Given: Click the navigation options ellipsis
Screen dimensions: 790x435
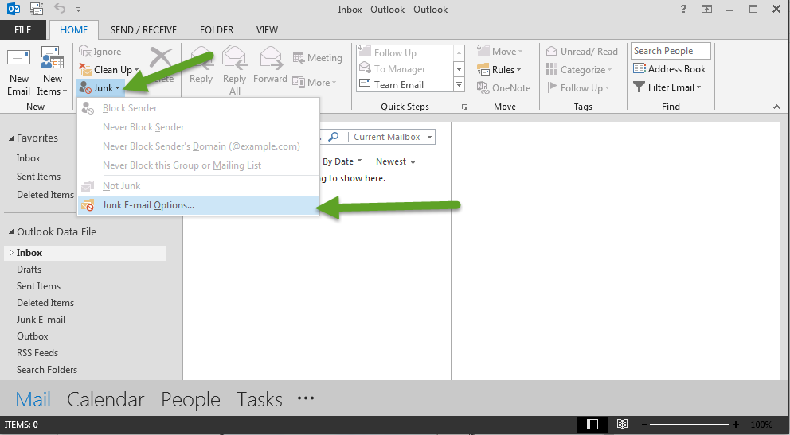Looking at the screenshot, I should [306, 398].
